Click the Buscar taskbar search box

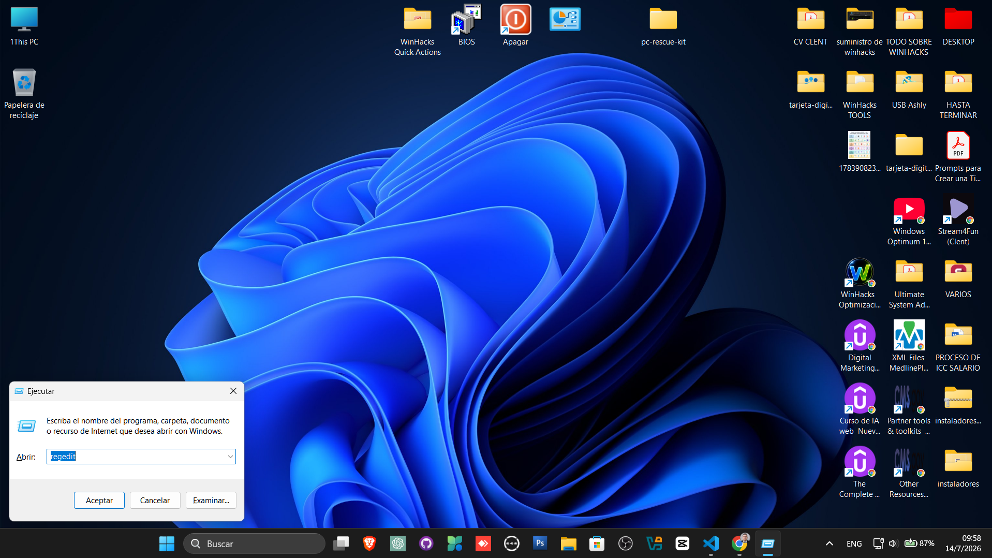[254, 544]
